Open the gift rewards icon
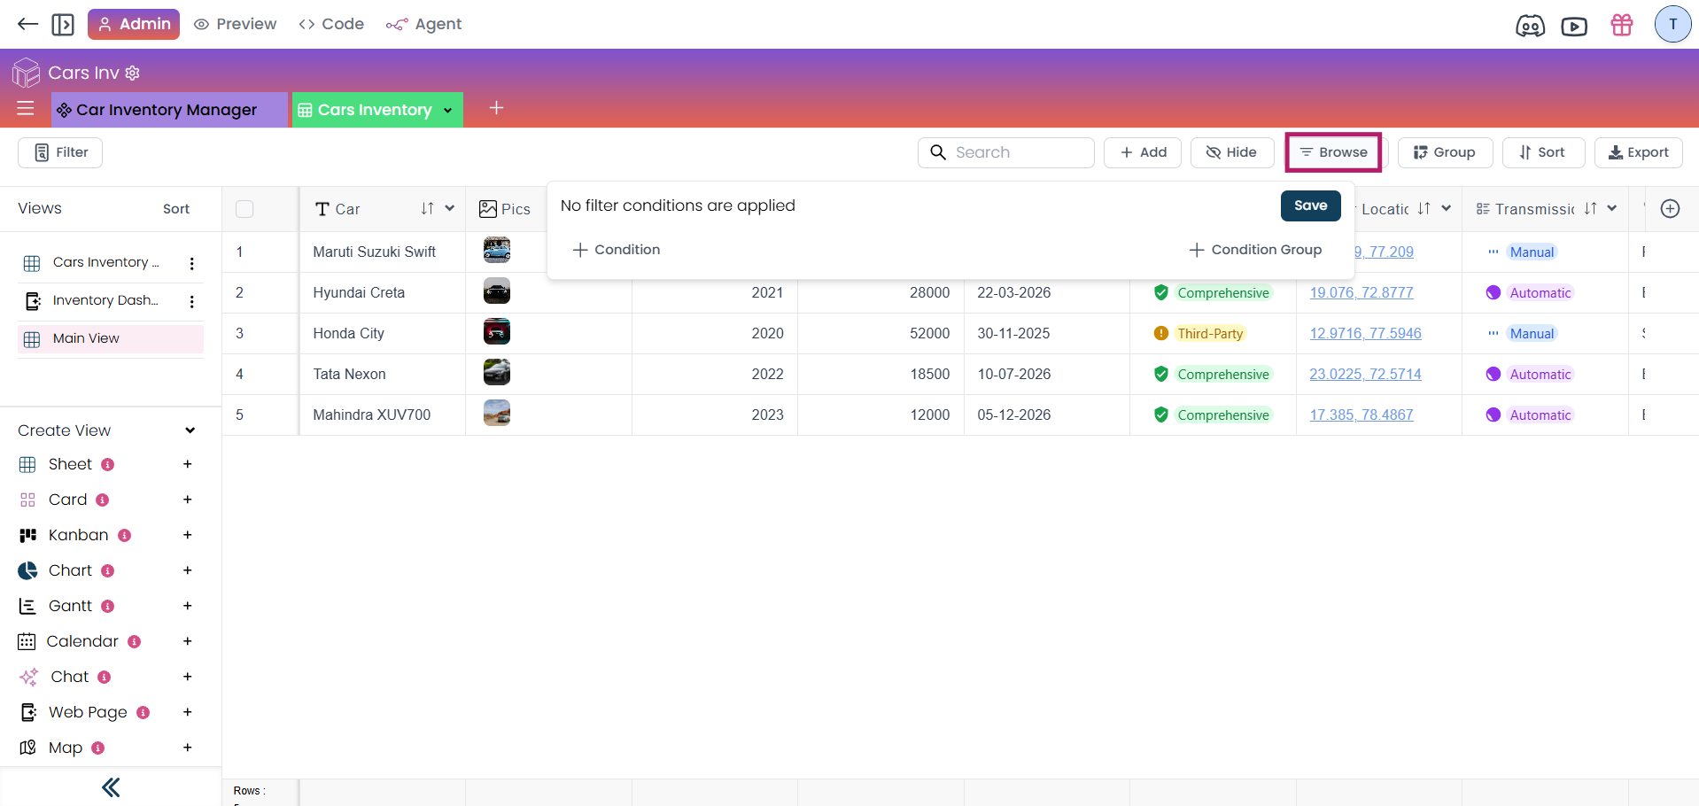Screen dimensions: 1699x806 point(1622,25)
